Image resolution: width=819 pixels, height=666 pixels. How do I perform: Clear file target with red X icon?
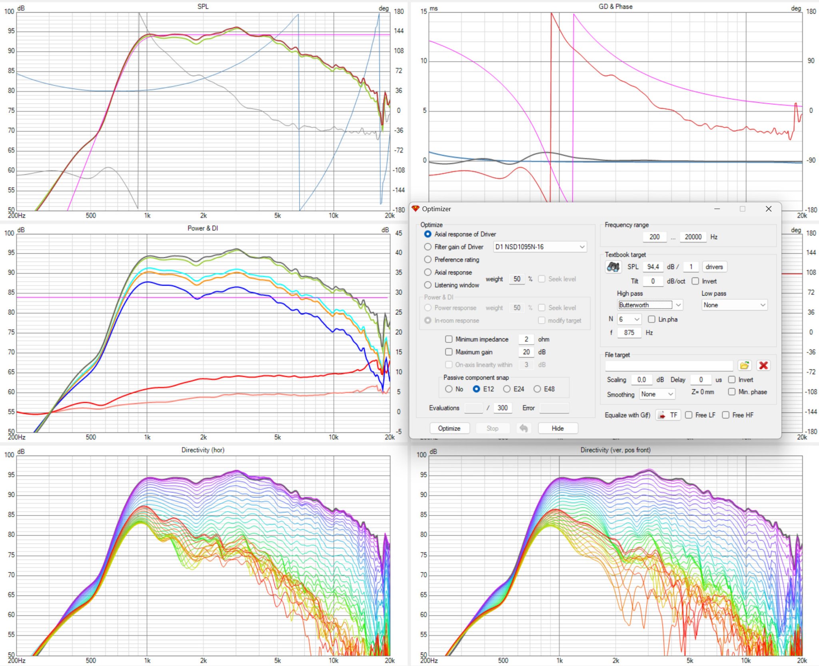(763, 366)
